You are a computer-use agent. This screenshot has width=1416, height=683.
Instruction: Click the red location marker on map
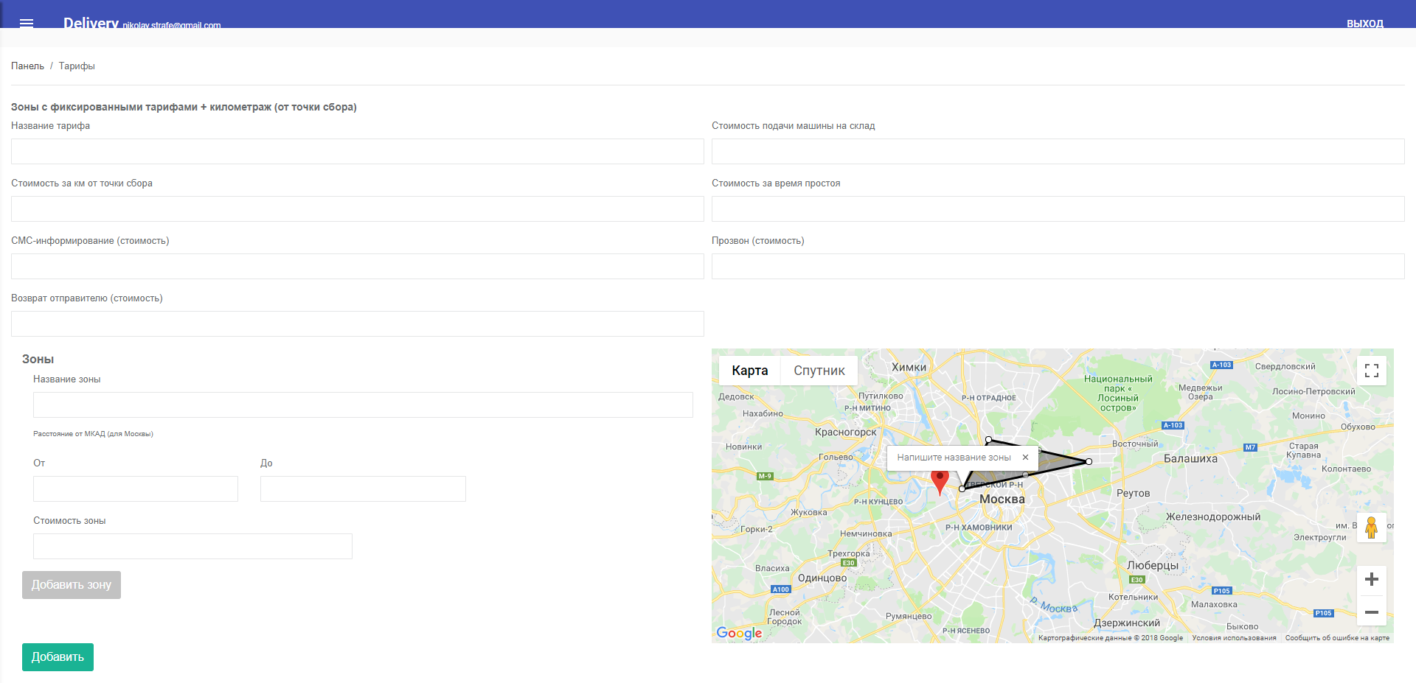[x=940, y=481]
